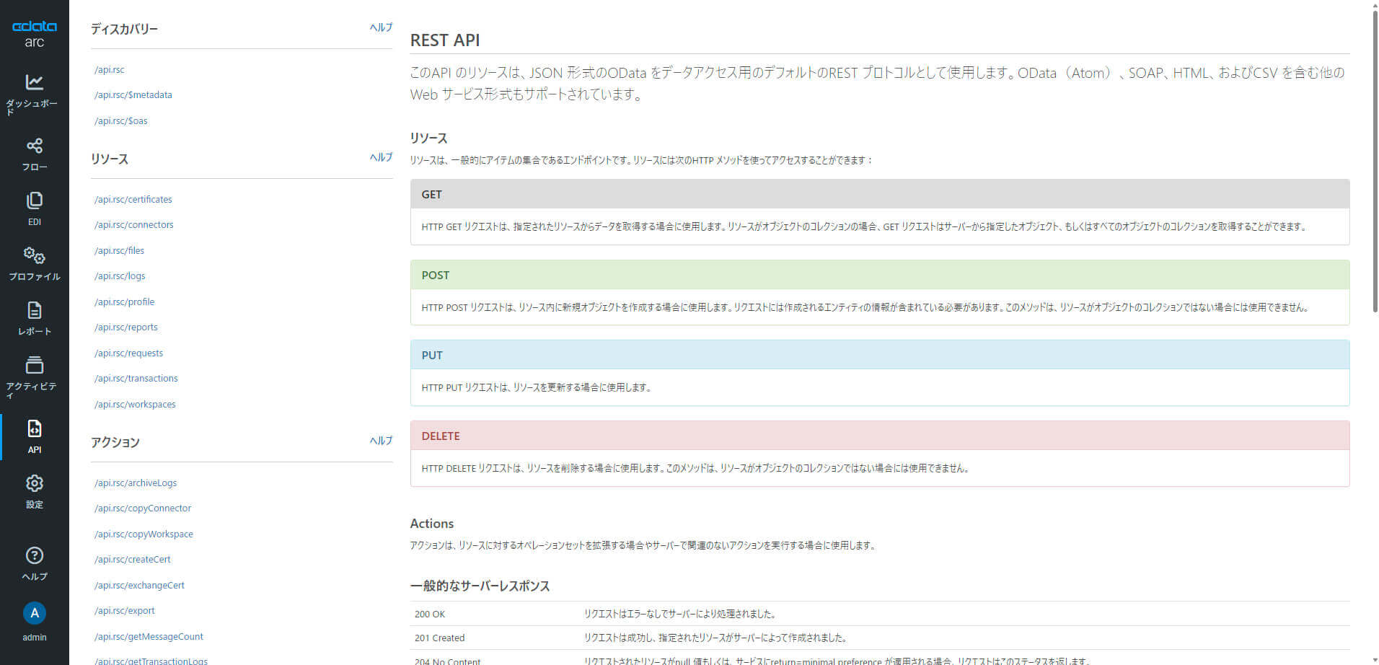Click ヘルプ link beside アクション heading
Screen dimensions: 1379x665
pos(381,441)
